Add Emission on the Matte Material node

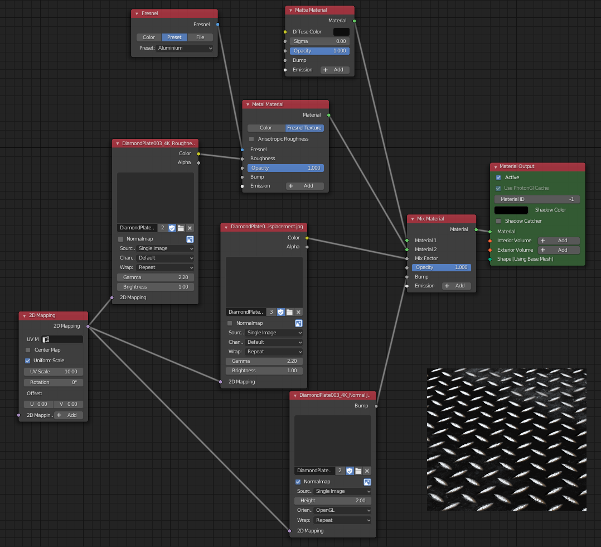[x=335, y=70]
